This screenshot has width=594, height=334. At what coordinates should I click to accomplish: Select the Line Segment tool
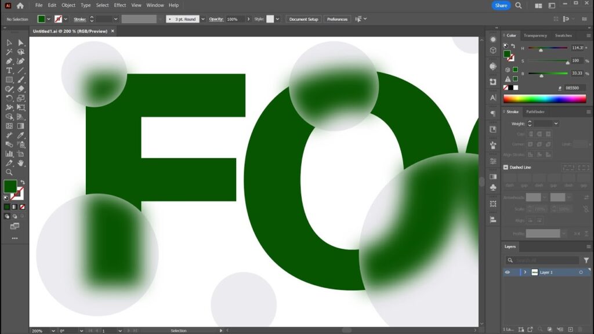21,70
